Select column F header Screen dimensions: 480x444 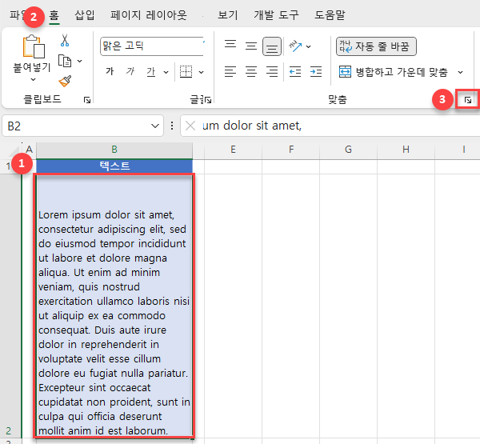pos(291,150)
